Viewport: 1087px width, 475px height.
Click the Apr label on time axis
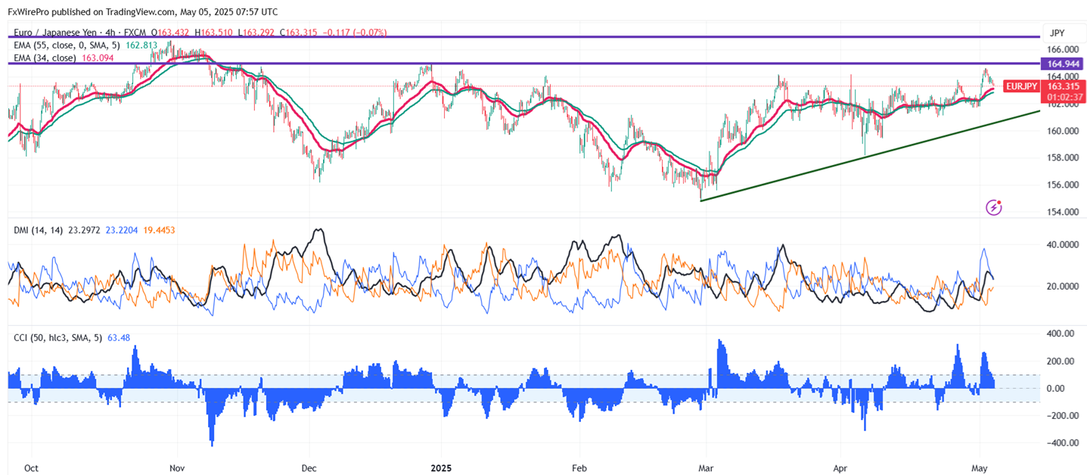coord(840,467)
